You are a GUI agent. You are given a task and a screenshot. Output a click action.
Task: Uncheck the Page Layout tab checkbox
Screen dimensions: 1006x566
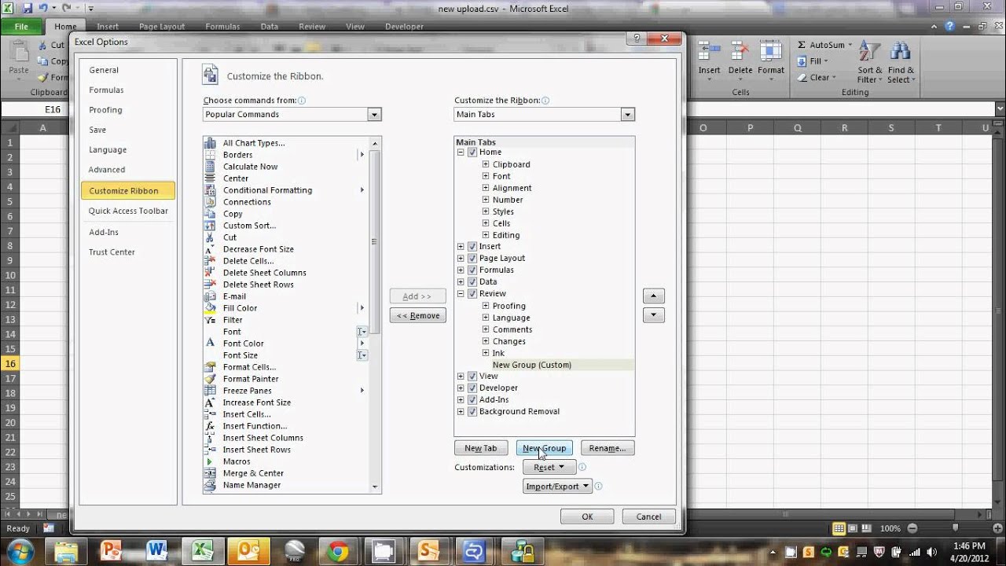coord(472,259)
